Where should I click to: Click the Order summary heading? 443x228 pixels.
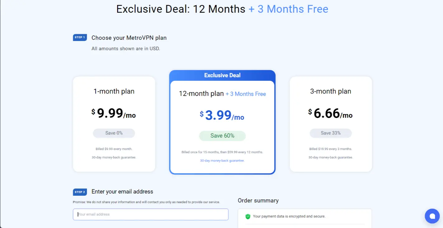pyautogui.click(x=258, y=201)
